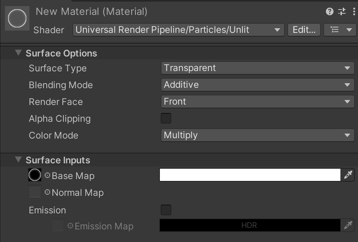This screenshot has height=242, width=358.
Task: Collapse the Surface Options section
Action: (x=18, y=53)
